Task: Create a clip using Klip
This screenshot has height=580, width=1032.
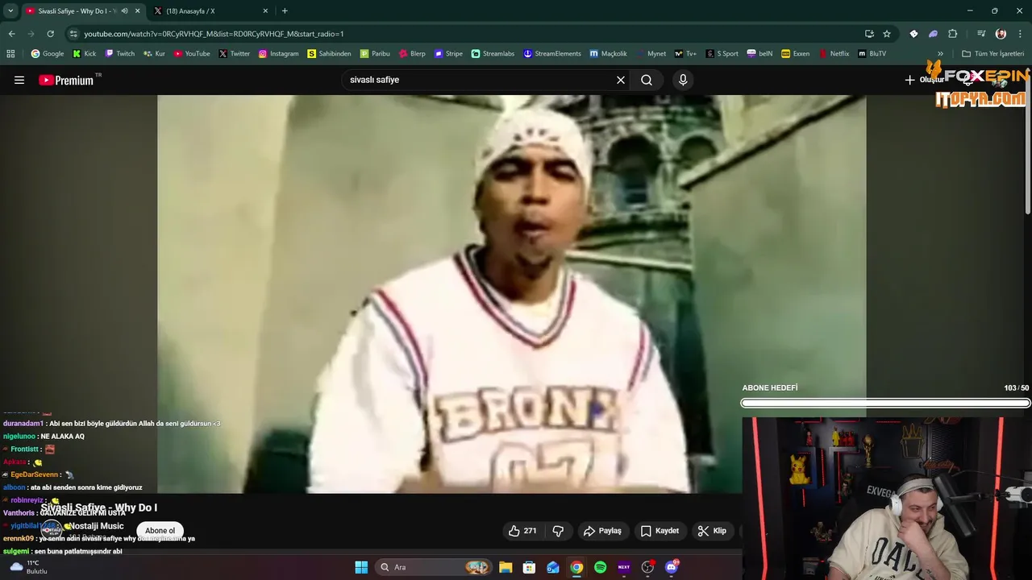Action: (712, 531)
